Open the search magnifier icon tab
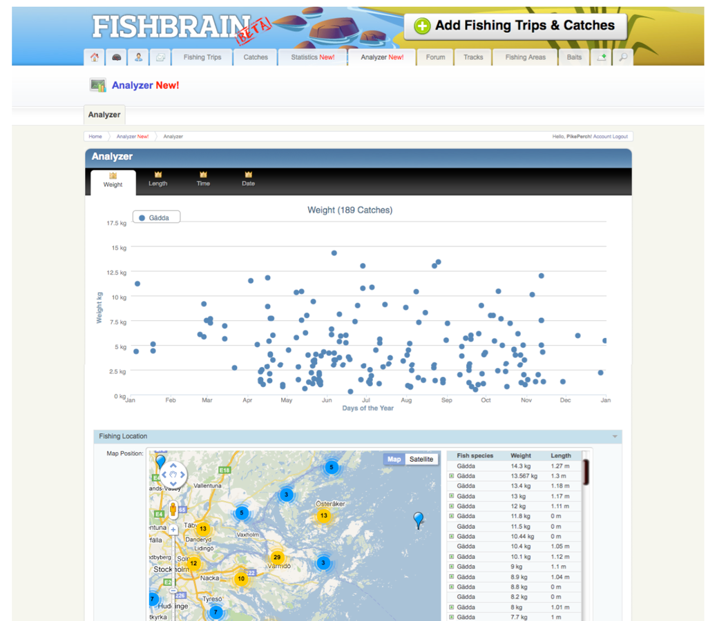This screenshot has width=708, height=621. (623, 57)
